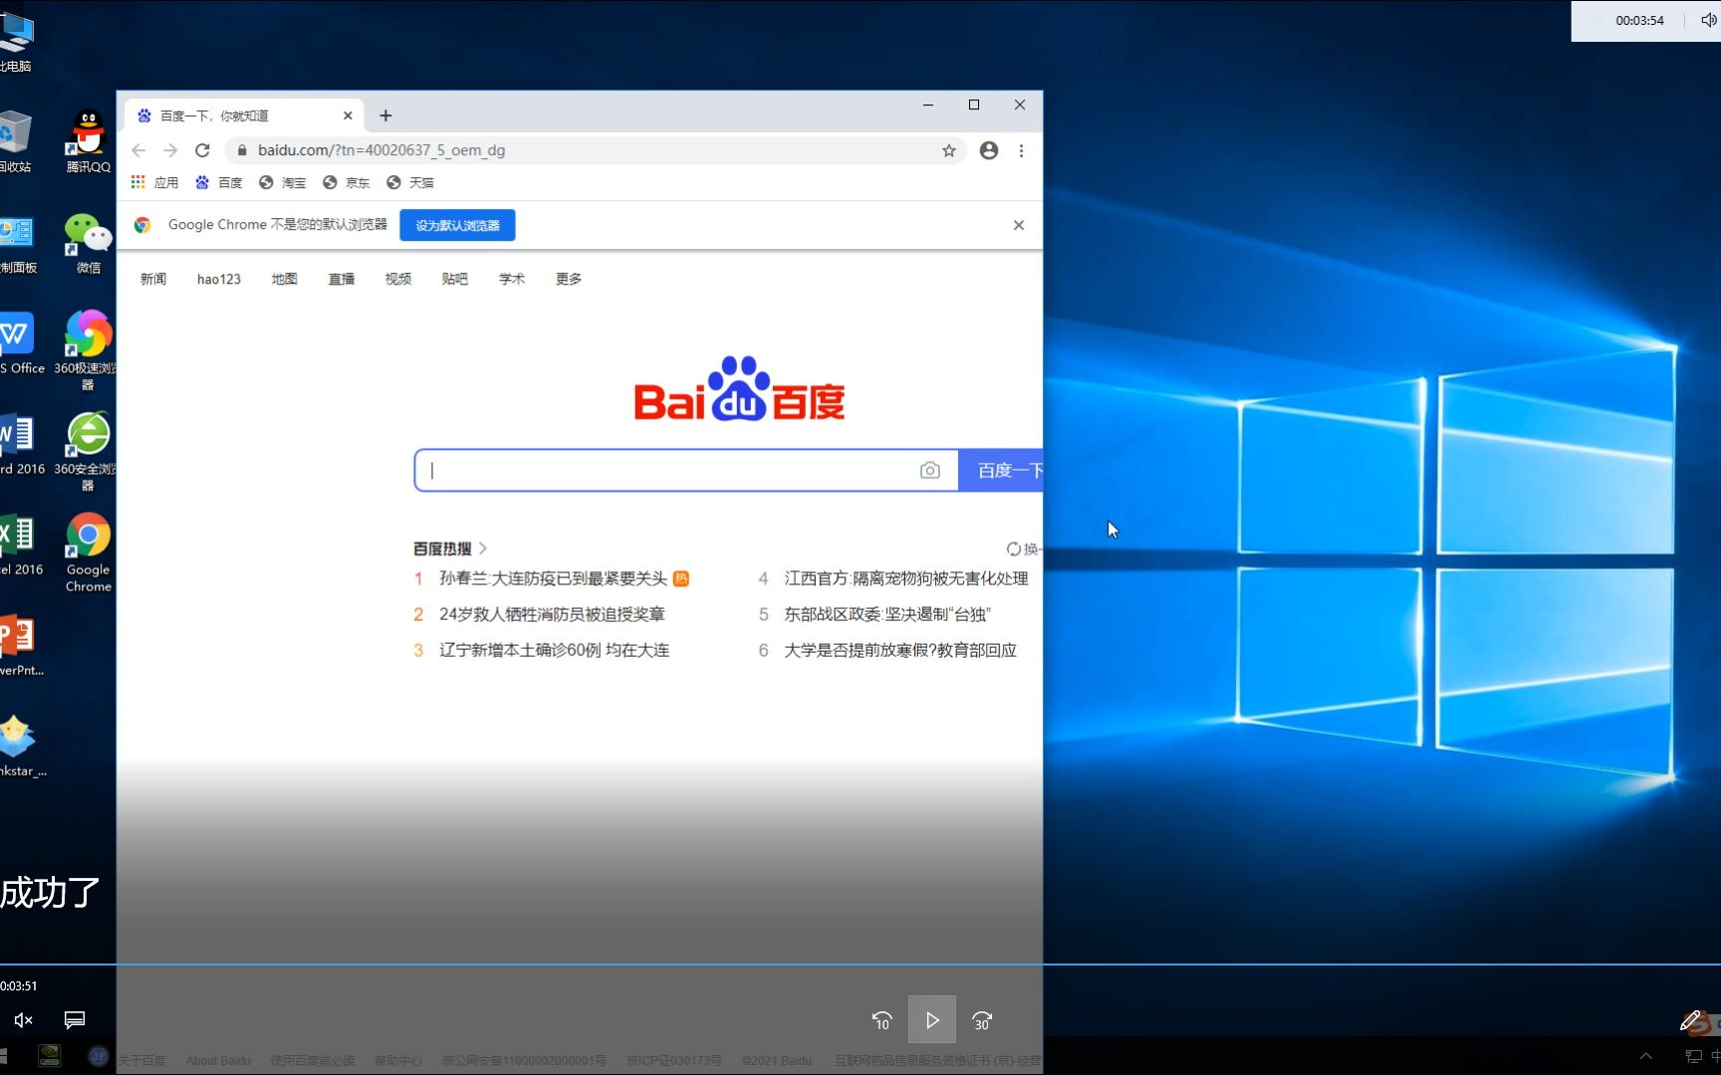Image resolution: width=1721 pixels, height=1075 pixels.
Task: Open the 天猫 bookmark
Action: tap(410, 182)
